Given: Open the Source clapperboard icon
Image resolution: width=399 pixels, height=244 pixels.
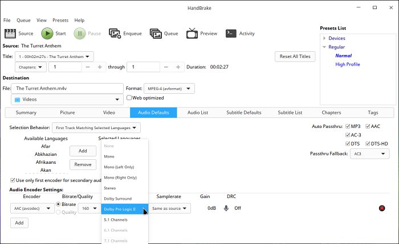Looking at the screenshot, I should point(10,34).
